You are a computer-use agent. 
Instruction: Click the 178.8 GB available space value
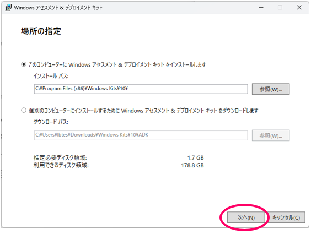tap(192, 165)
